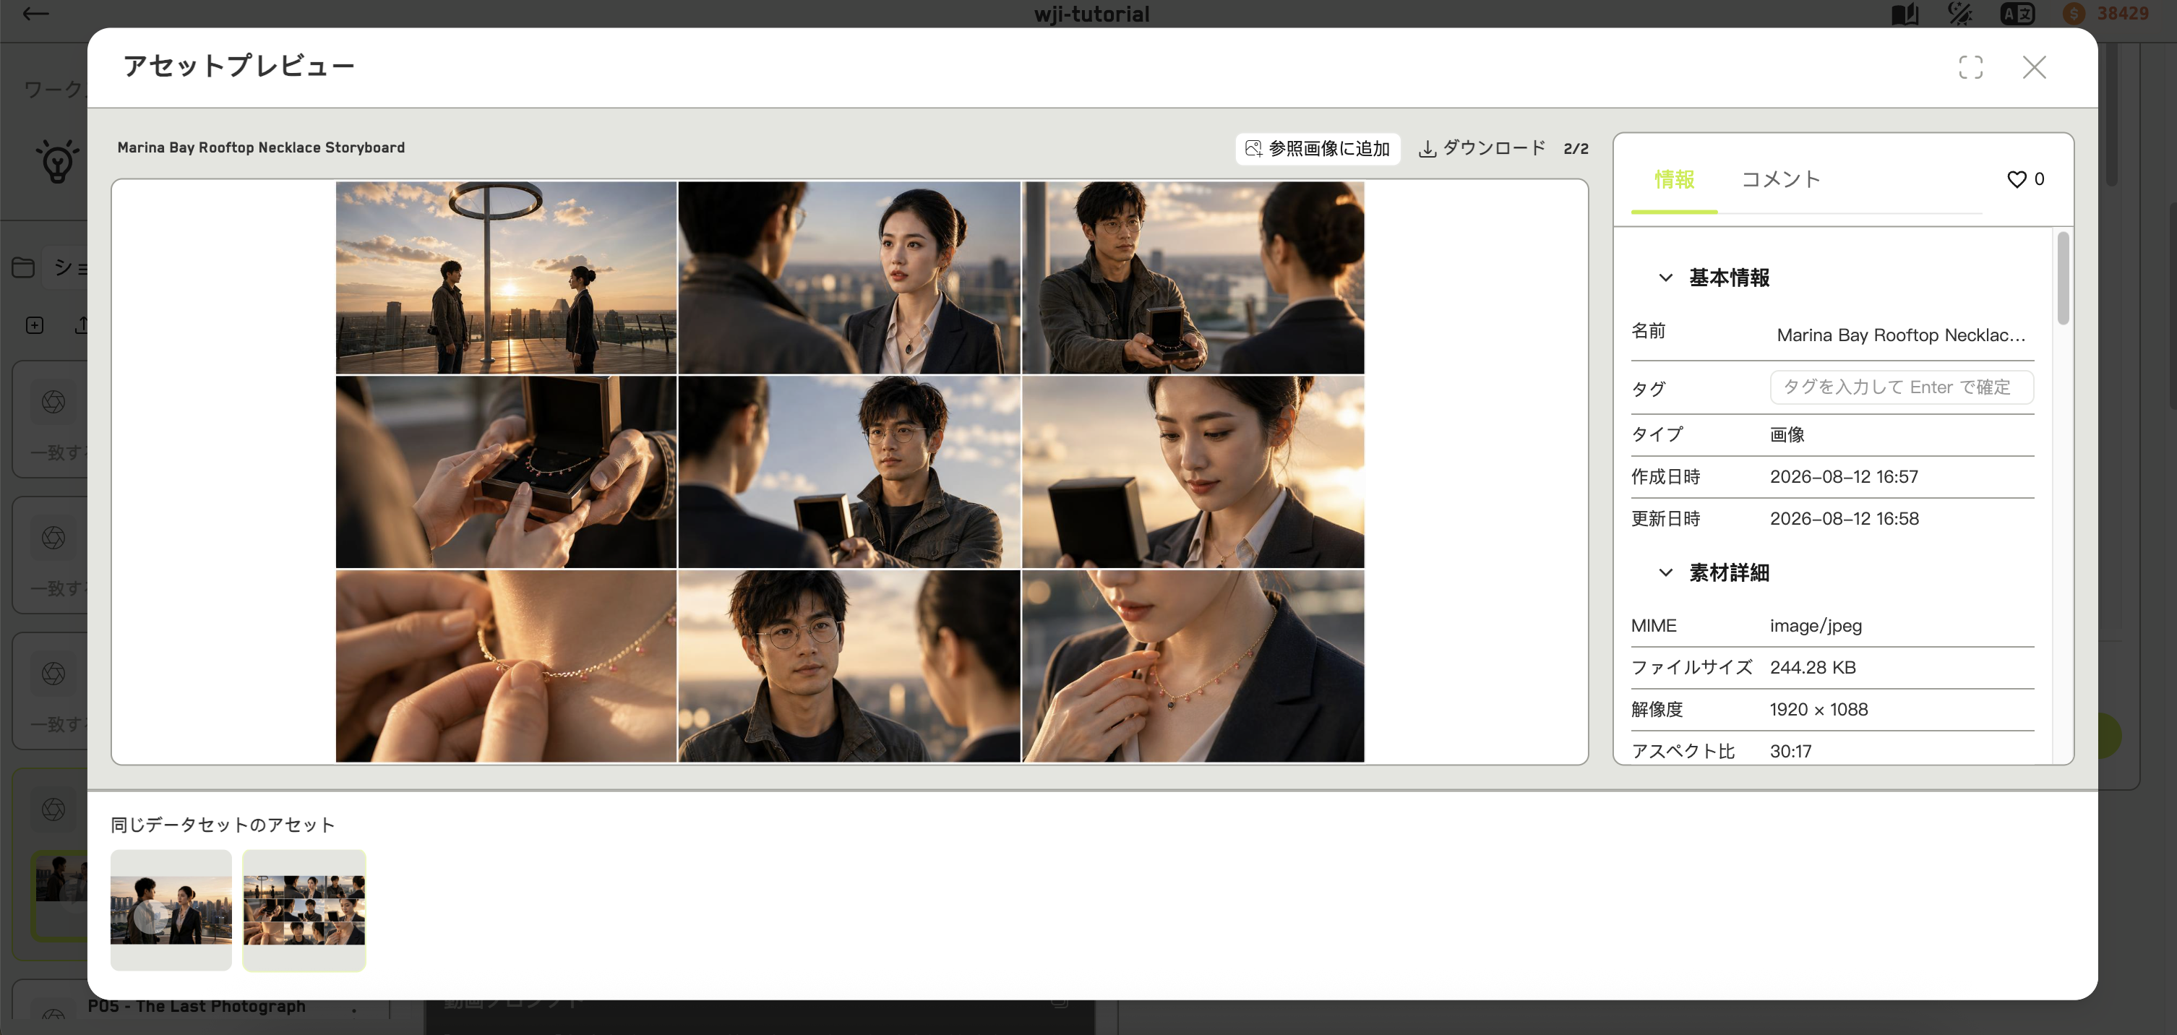Screen dimensions: 2177x1035
Task: Click the info panel scrollbar
Action: [x=2063, y=279]
